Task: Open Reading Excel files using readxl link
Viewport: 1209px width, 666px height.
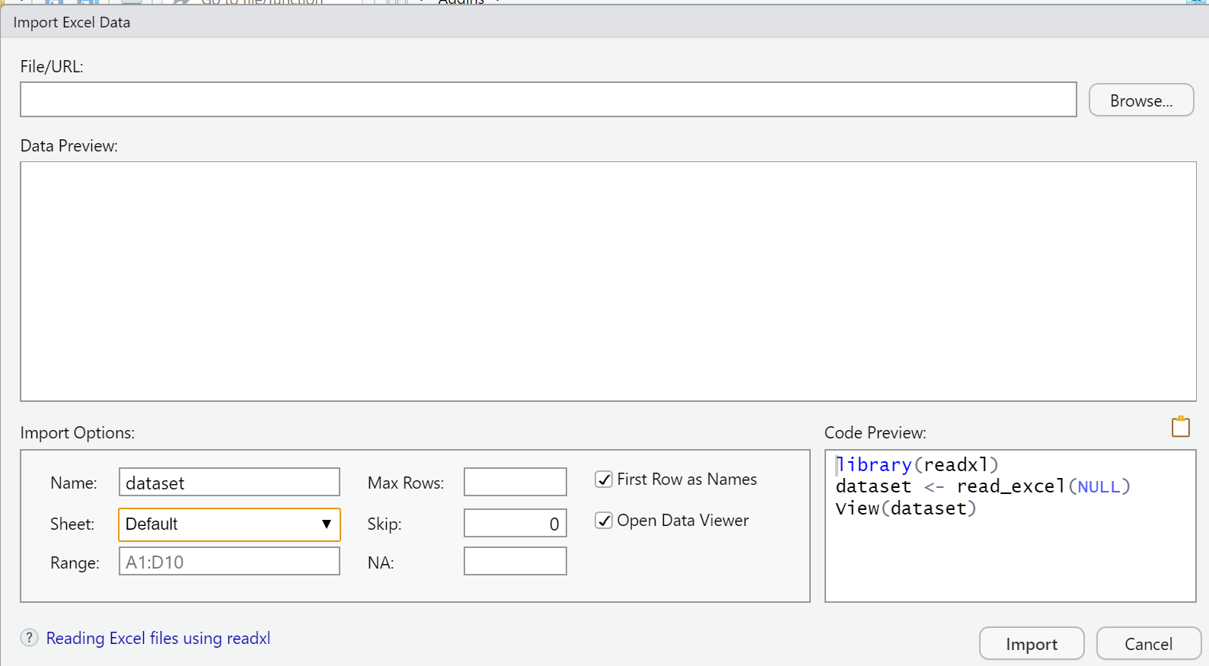Action: pos(158,638)
